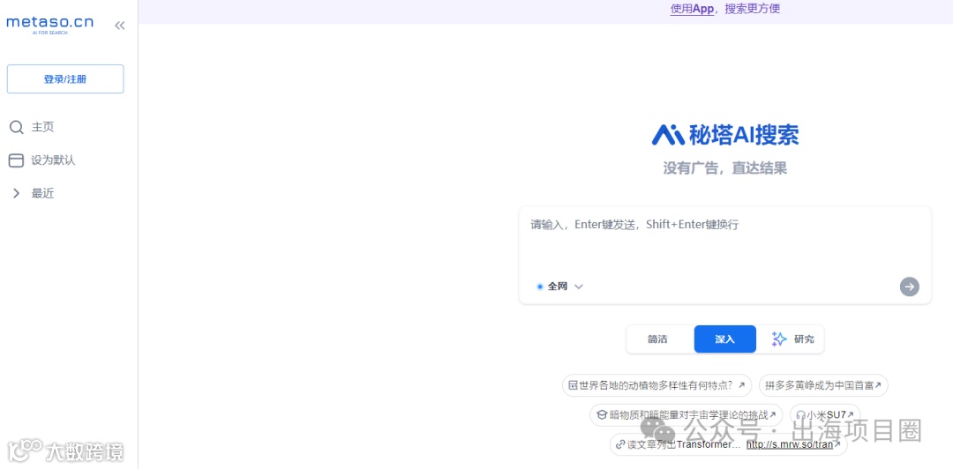Screen dimensions: 953x469
Task: Open suggestion 暗物质和暗能量对宇宙学理论的挑战
Action: point(687,415)
